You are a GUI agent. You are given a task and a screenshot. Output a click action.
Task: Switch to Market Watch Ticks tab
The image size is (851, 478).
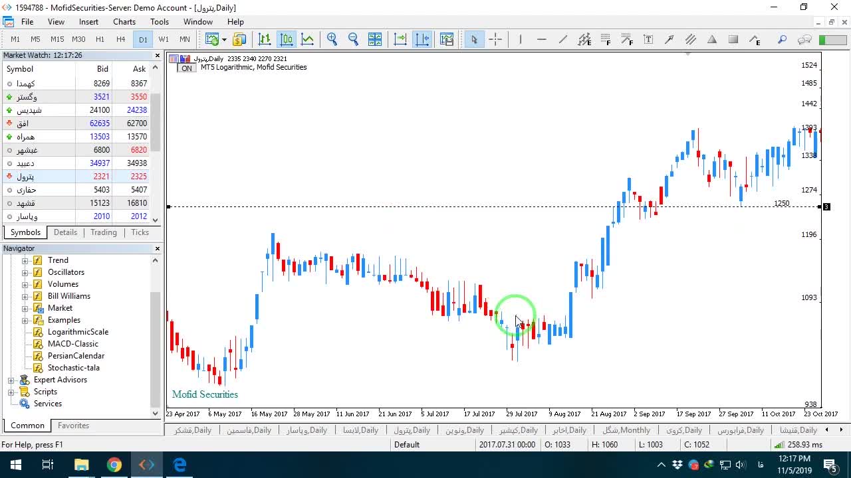click(140, 232)
